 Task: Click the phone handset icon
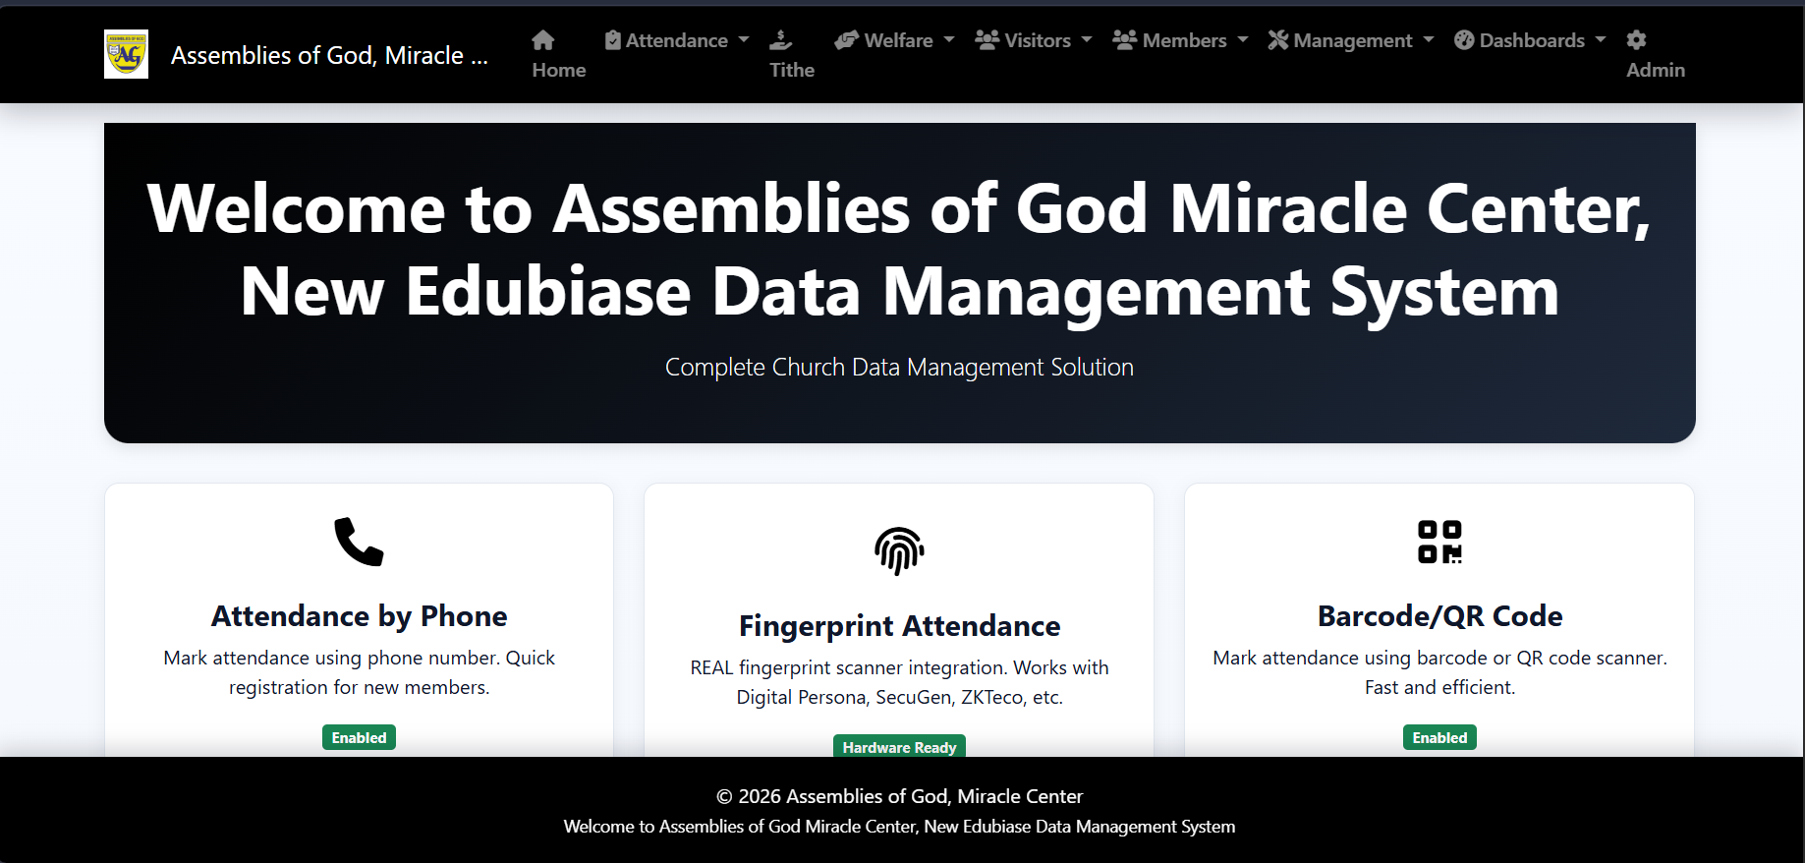coord(359,542)
